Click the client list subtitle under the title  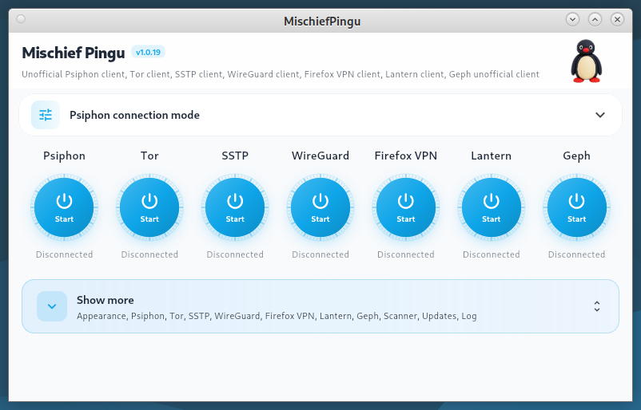[x=281, y=74]
